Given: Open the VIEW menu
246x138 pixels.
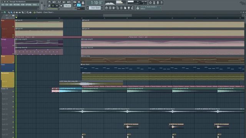Looking at the screenshot, I should 23,5.
